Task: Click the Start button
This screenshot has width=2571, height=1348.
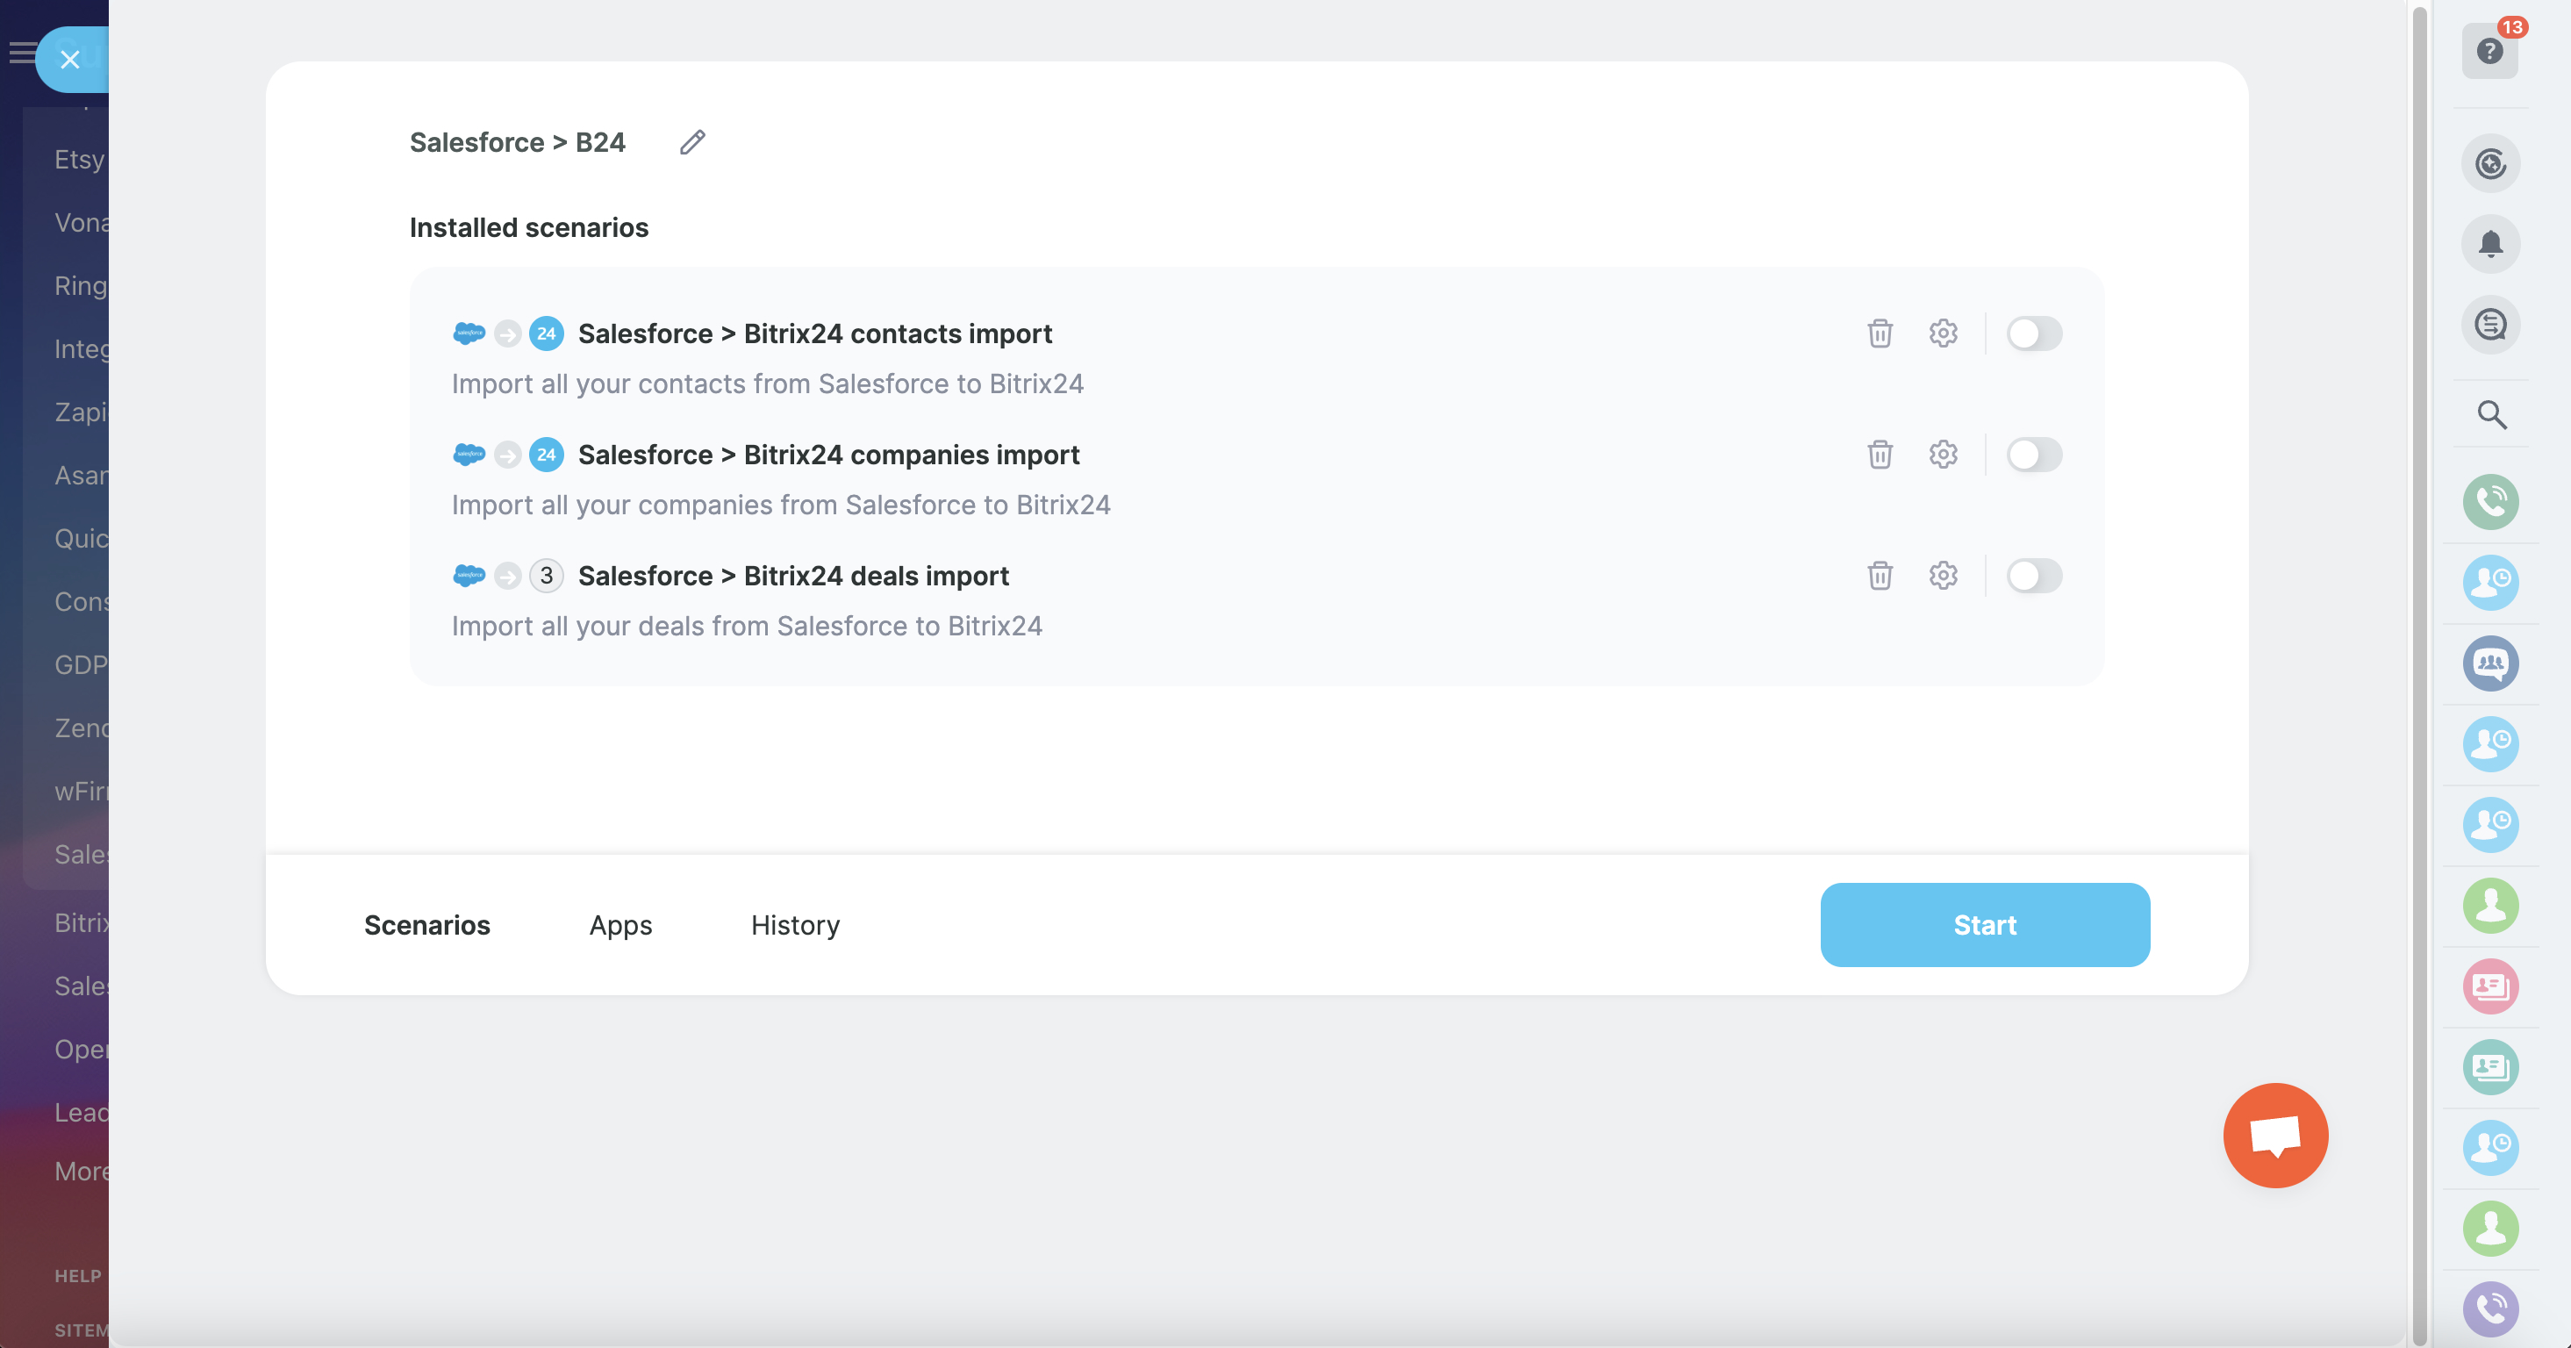Action: (1984, 925)
